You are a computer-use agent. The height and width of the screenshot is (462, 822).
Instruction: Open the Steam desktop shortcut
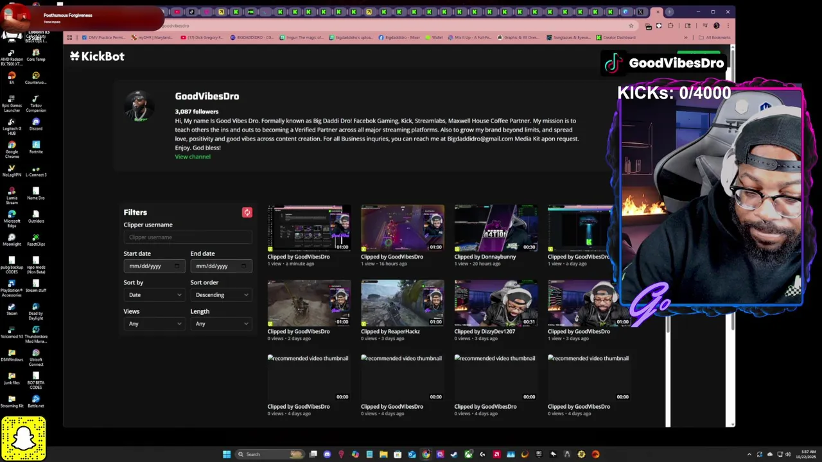click(12, 309)
